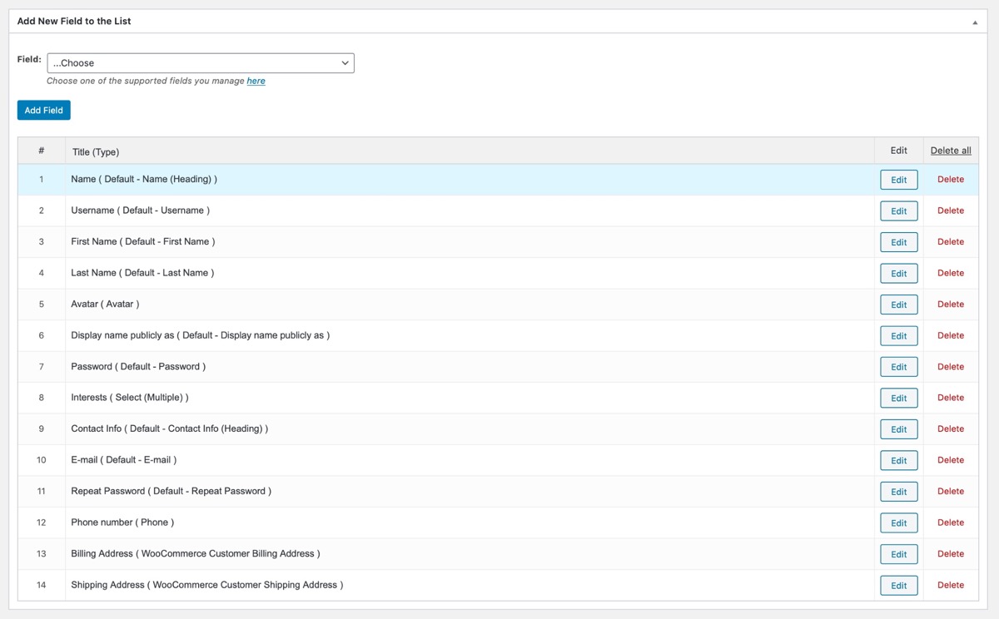The width and height of the screenshot is (999, 619).
Task: Delete row 7's Password field
Action: 951,367
